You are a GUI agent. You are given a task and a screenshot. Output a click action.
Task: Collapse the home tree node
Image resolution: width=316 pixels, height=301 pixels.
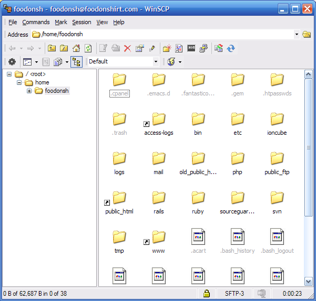point(19,82)
